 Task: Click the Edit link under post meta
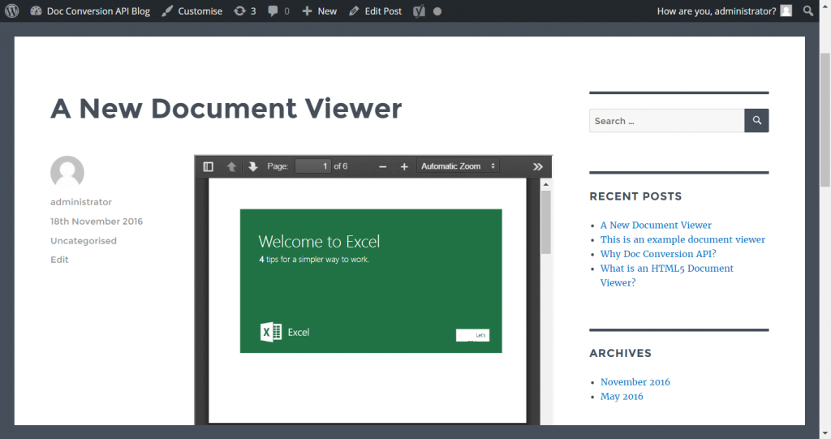coord(59,260)
